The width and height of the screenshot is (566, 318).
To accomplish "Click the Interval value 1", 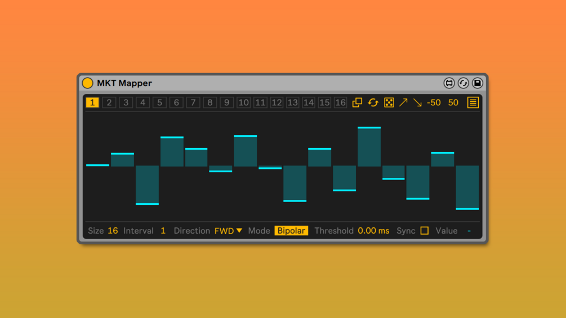I will point(163,231).
